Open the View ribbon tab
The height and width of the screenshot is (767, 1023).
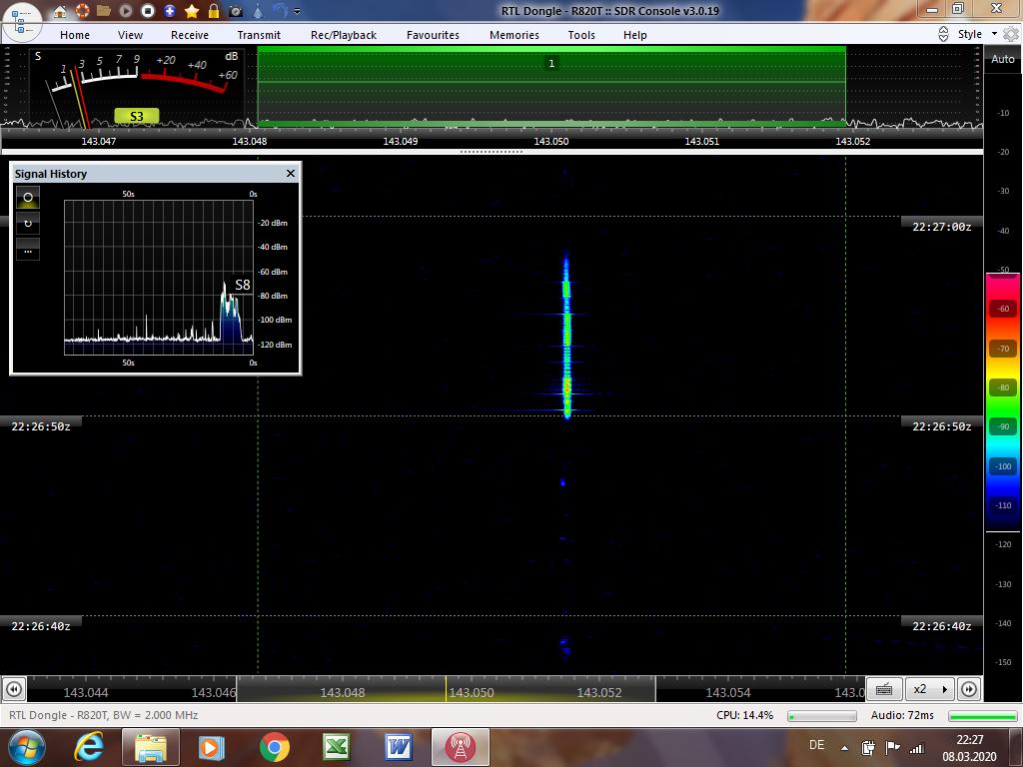pos(130,35)
